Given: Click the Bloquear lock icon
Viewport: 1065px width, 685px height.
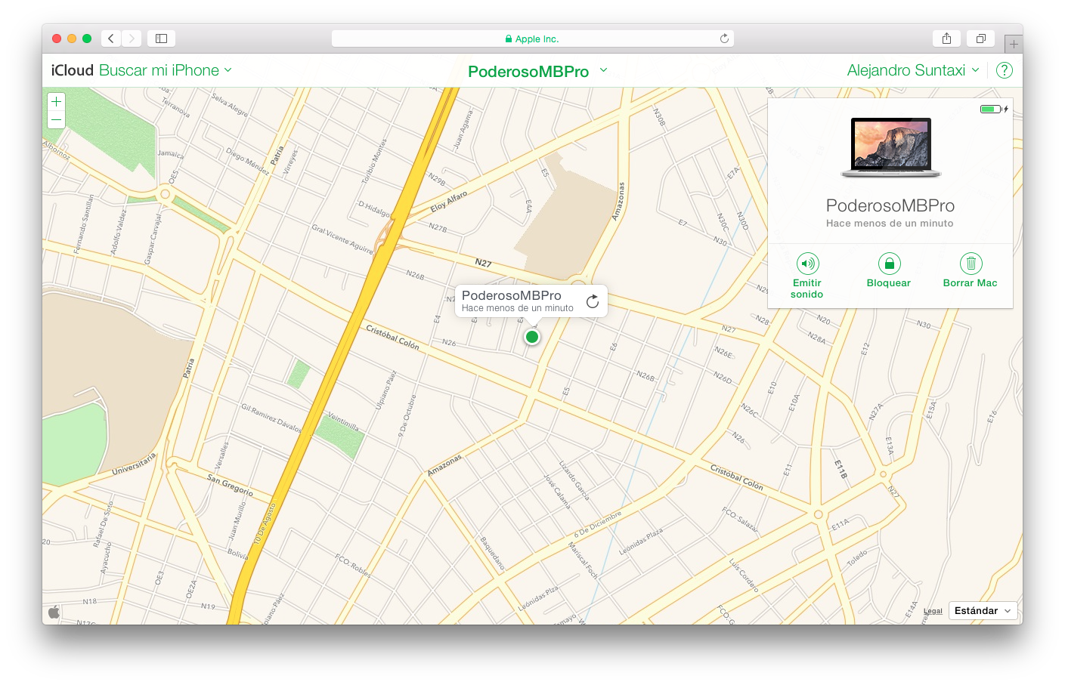Looking at the screenshot, I should click(x=890, y=263).
